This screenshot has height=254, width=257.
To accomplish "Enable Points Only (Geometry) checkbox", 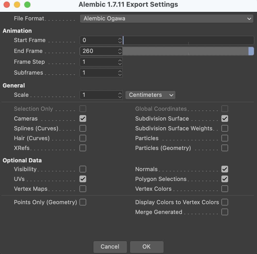I will [83, 202].
